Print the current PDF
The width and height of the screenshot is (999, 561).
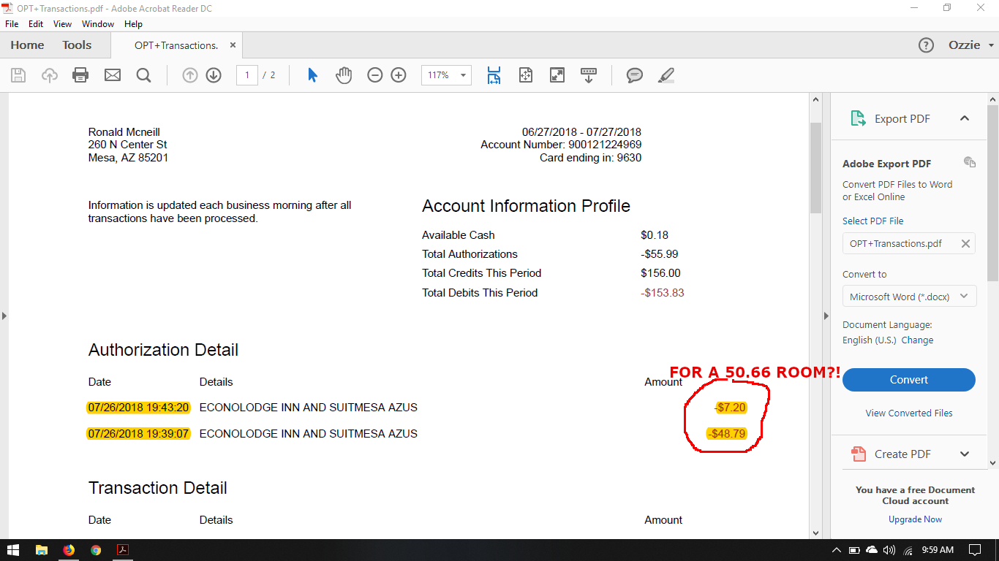80,75
